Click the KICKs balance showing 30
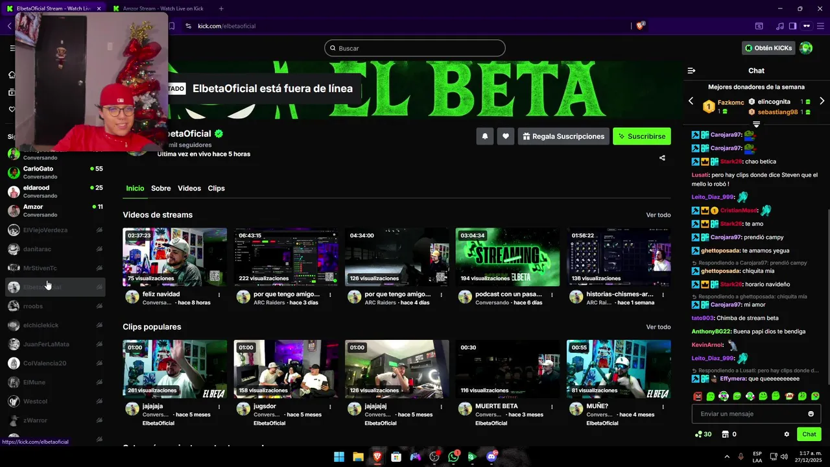Viewport: 830px width, 467px height. click(703, 435)
